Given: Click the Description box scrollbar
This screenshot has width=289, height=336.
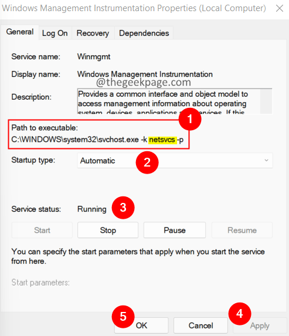Looking at the screenshot, I should [266, 101].
